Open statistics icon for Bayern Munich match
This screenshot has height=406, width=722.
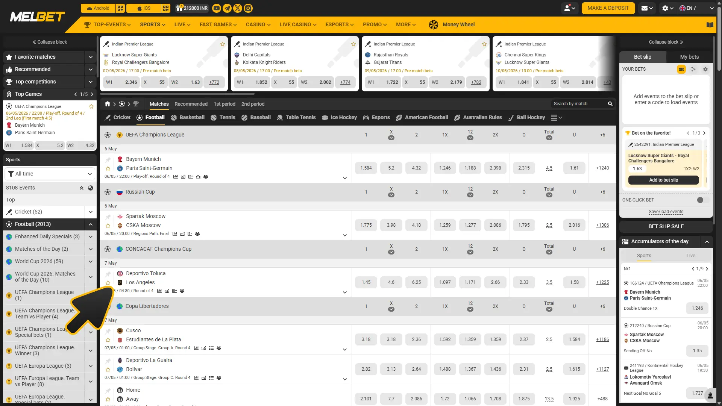[x=176, y=177]
